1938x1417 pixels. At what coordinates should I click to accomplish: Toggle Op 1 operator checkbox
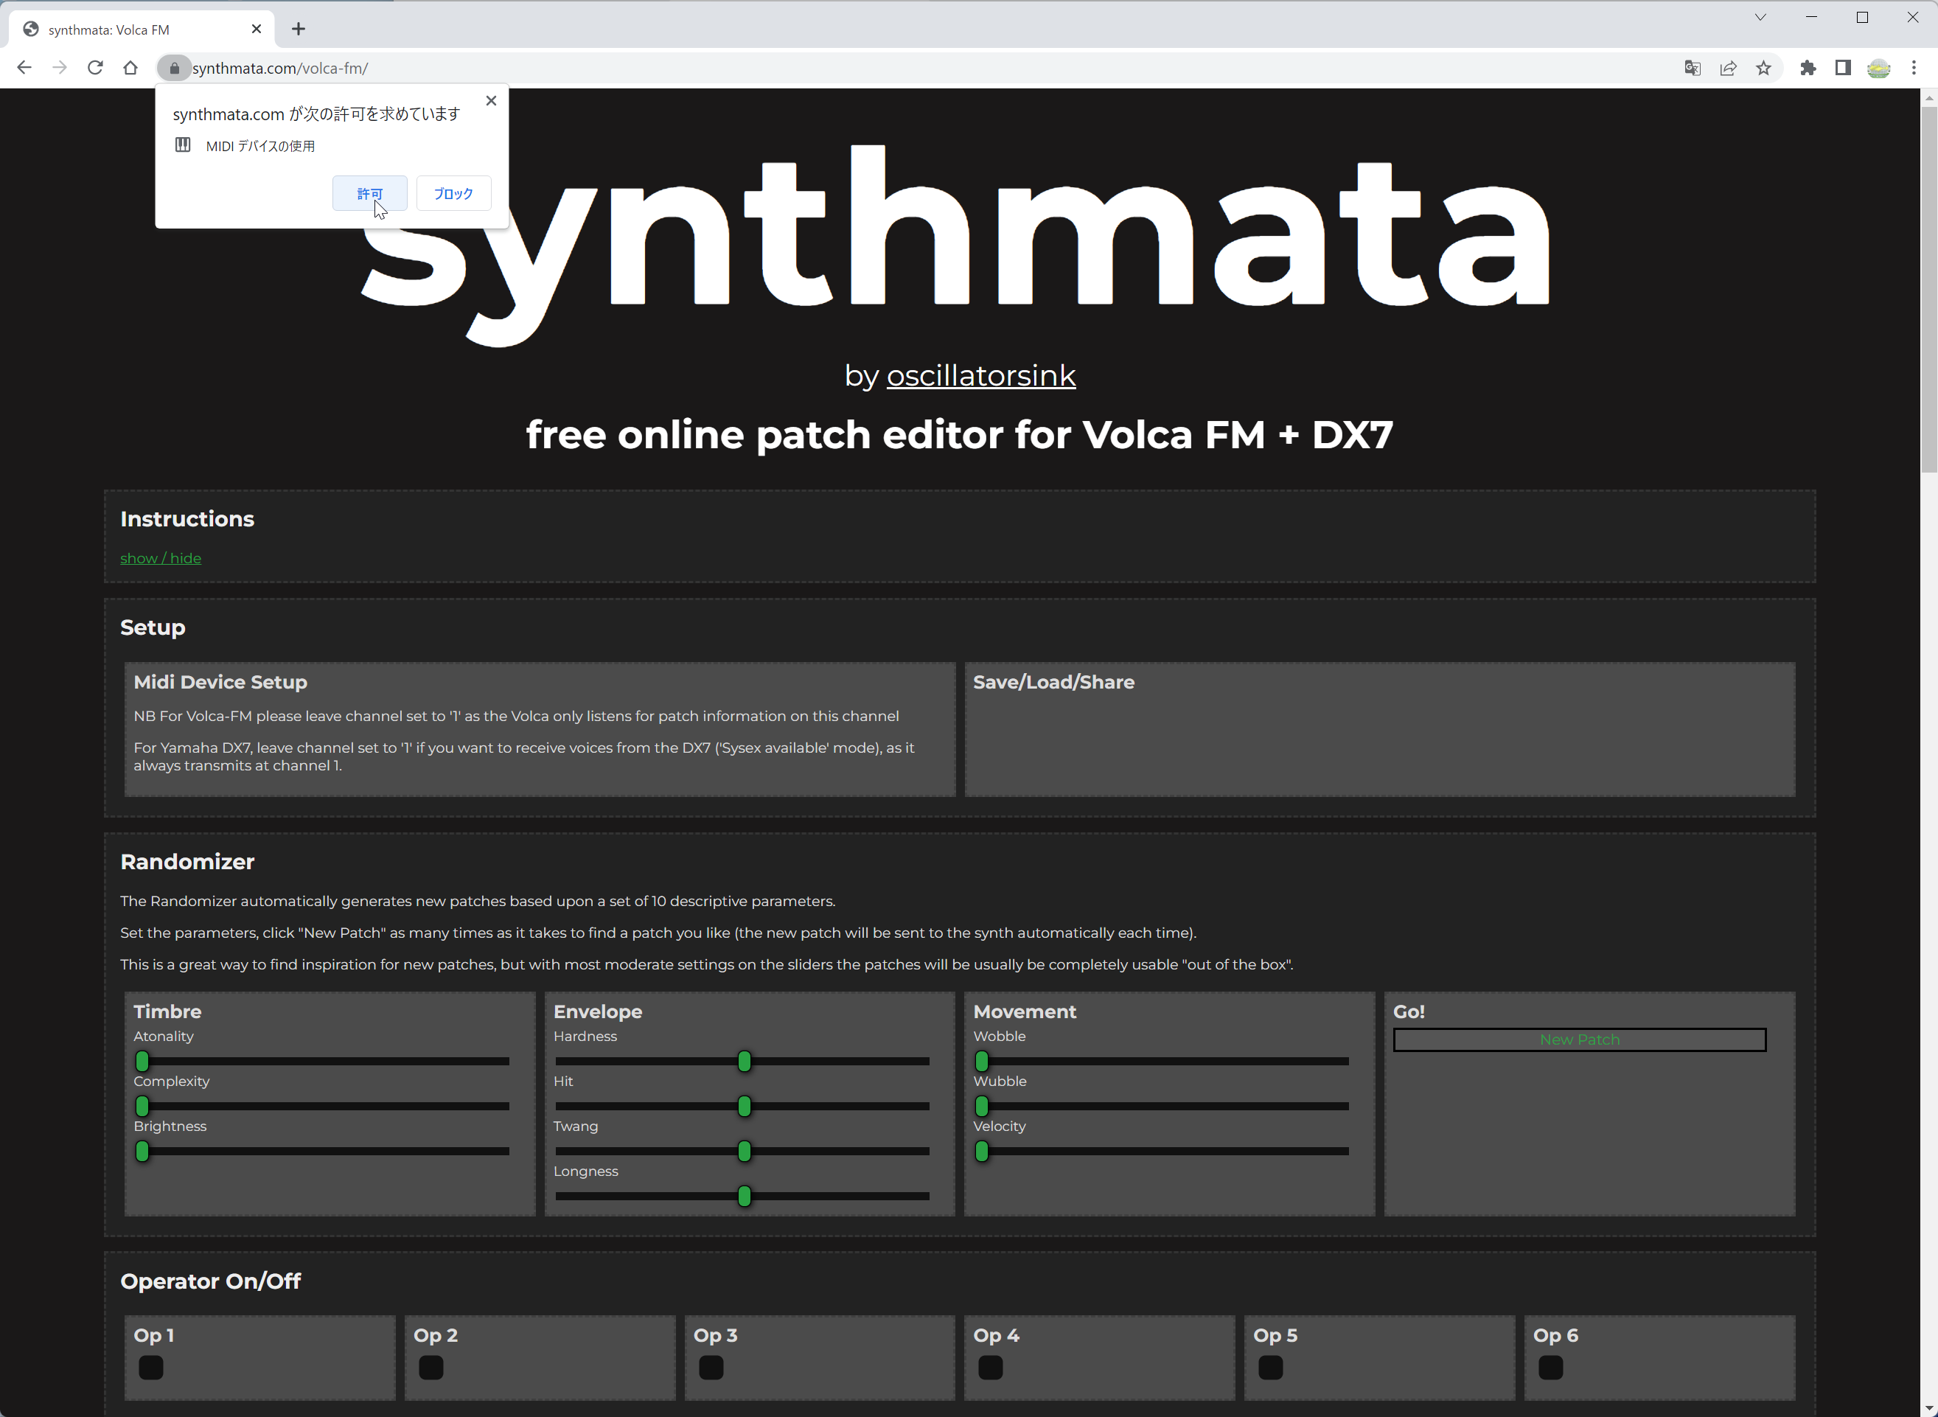[151, 1368]
